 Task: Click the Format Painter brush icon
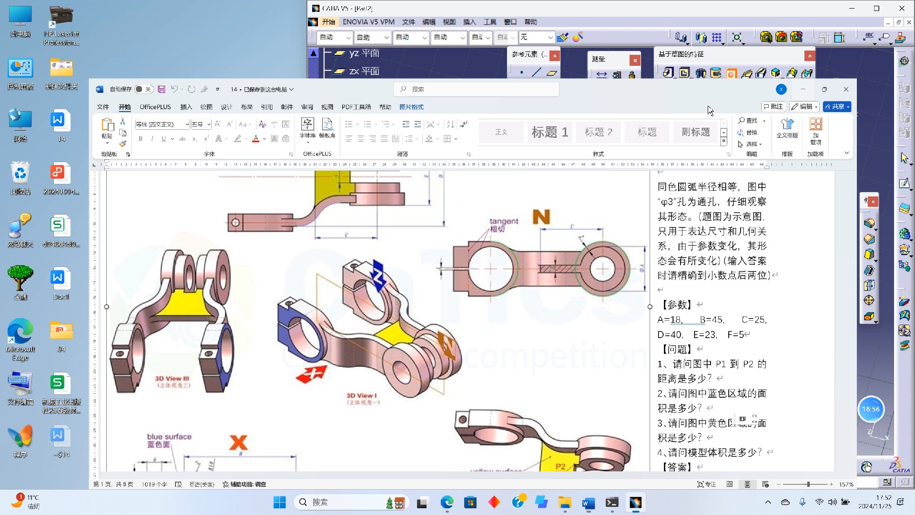pos(123,144)
